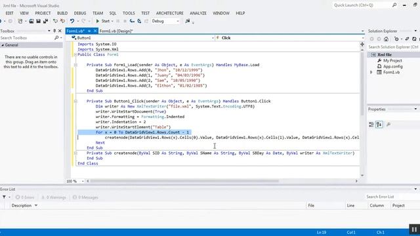The height and width of the screenshot is (236, 420).
Task: Switch to the Form1.vb [Design] tab
Action: pyautogui.click(x=116, y=31)
